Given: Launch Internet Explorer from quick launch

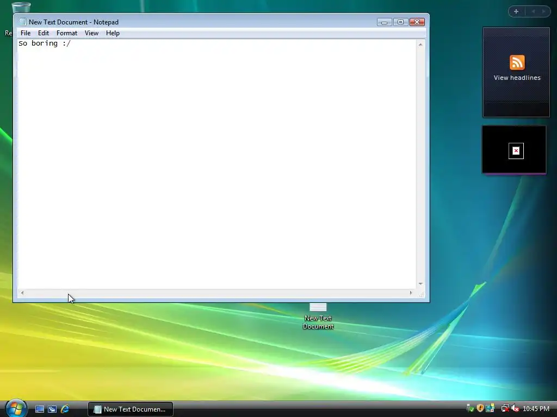Looking at the screenshot, I should [65, 409].
